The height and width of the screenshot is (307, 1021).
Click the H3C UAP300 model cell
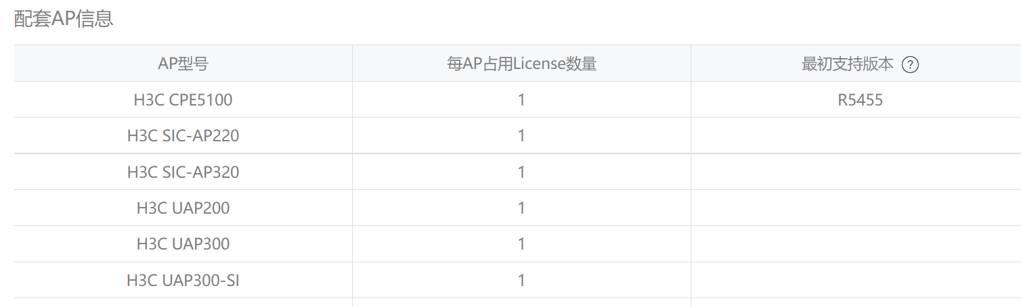click(183, 243)
